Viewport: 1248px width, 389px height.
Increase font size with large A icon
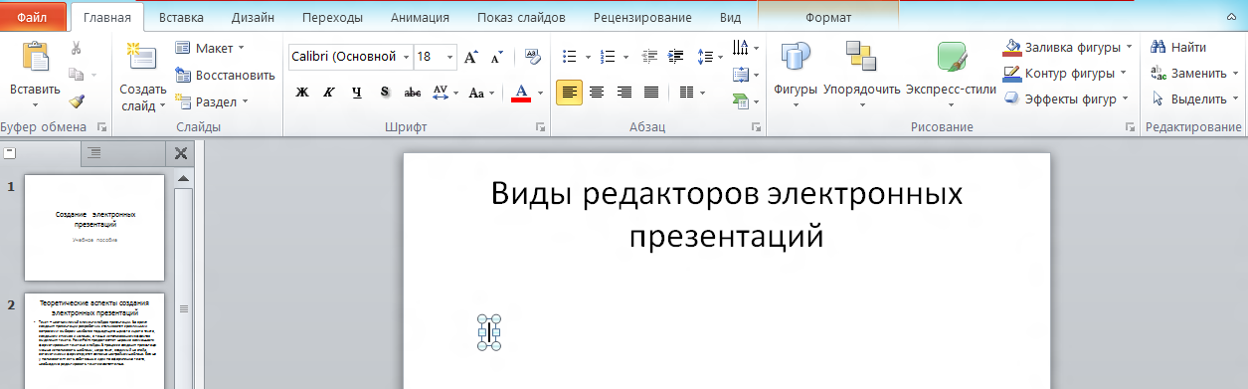(x=471, y=57)
